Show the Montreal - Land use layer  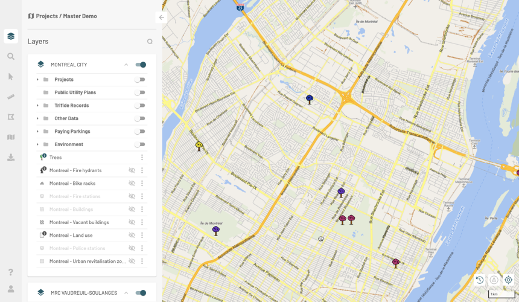[x=132, y=236]
